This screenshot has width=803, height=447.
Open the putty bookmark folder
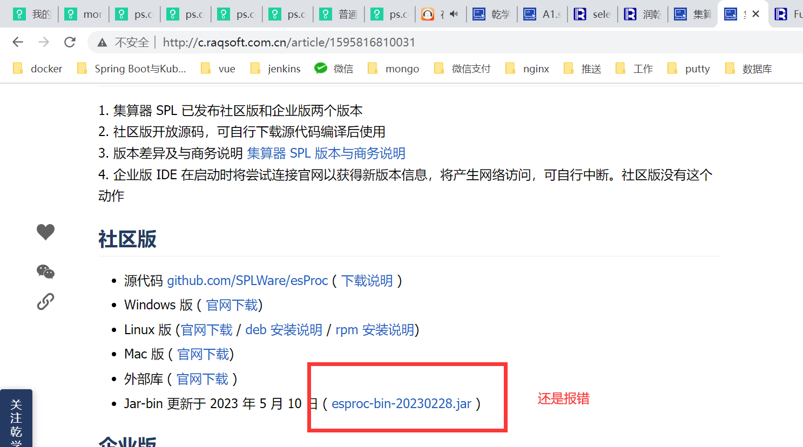click(x=689, y=69)
